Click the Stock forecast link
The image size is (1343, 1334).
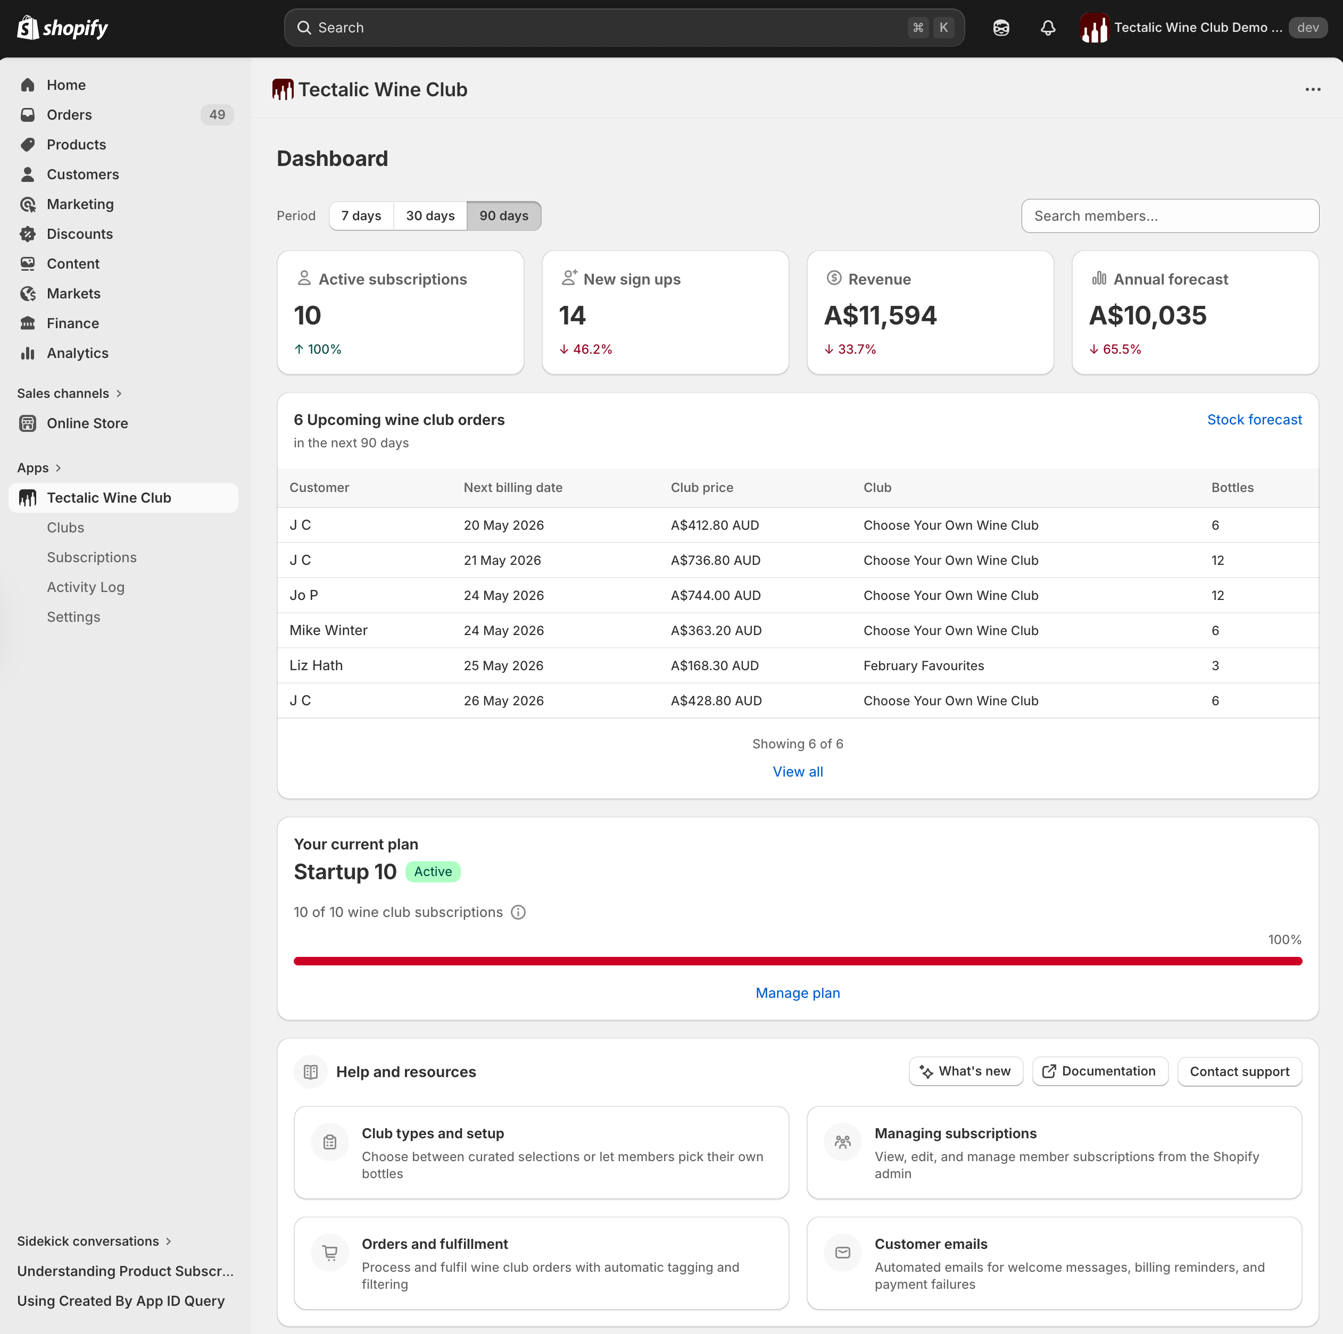pos(1254,420)
